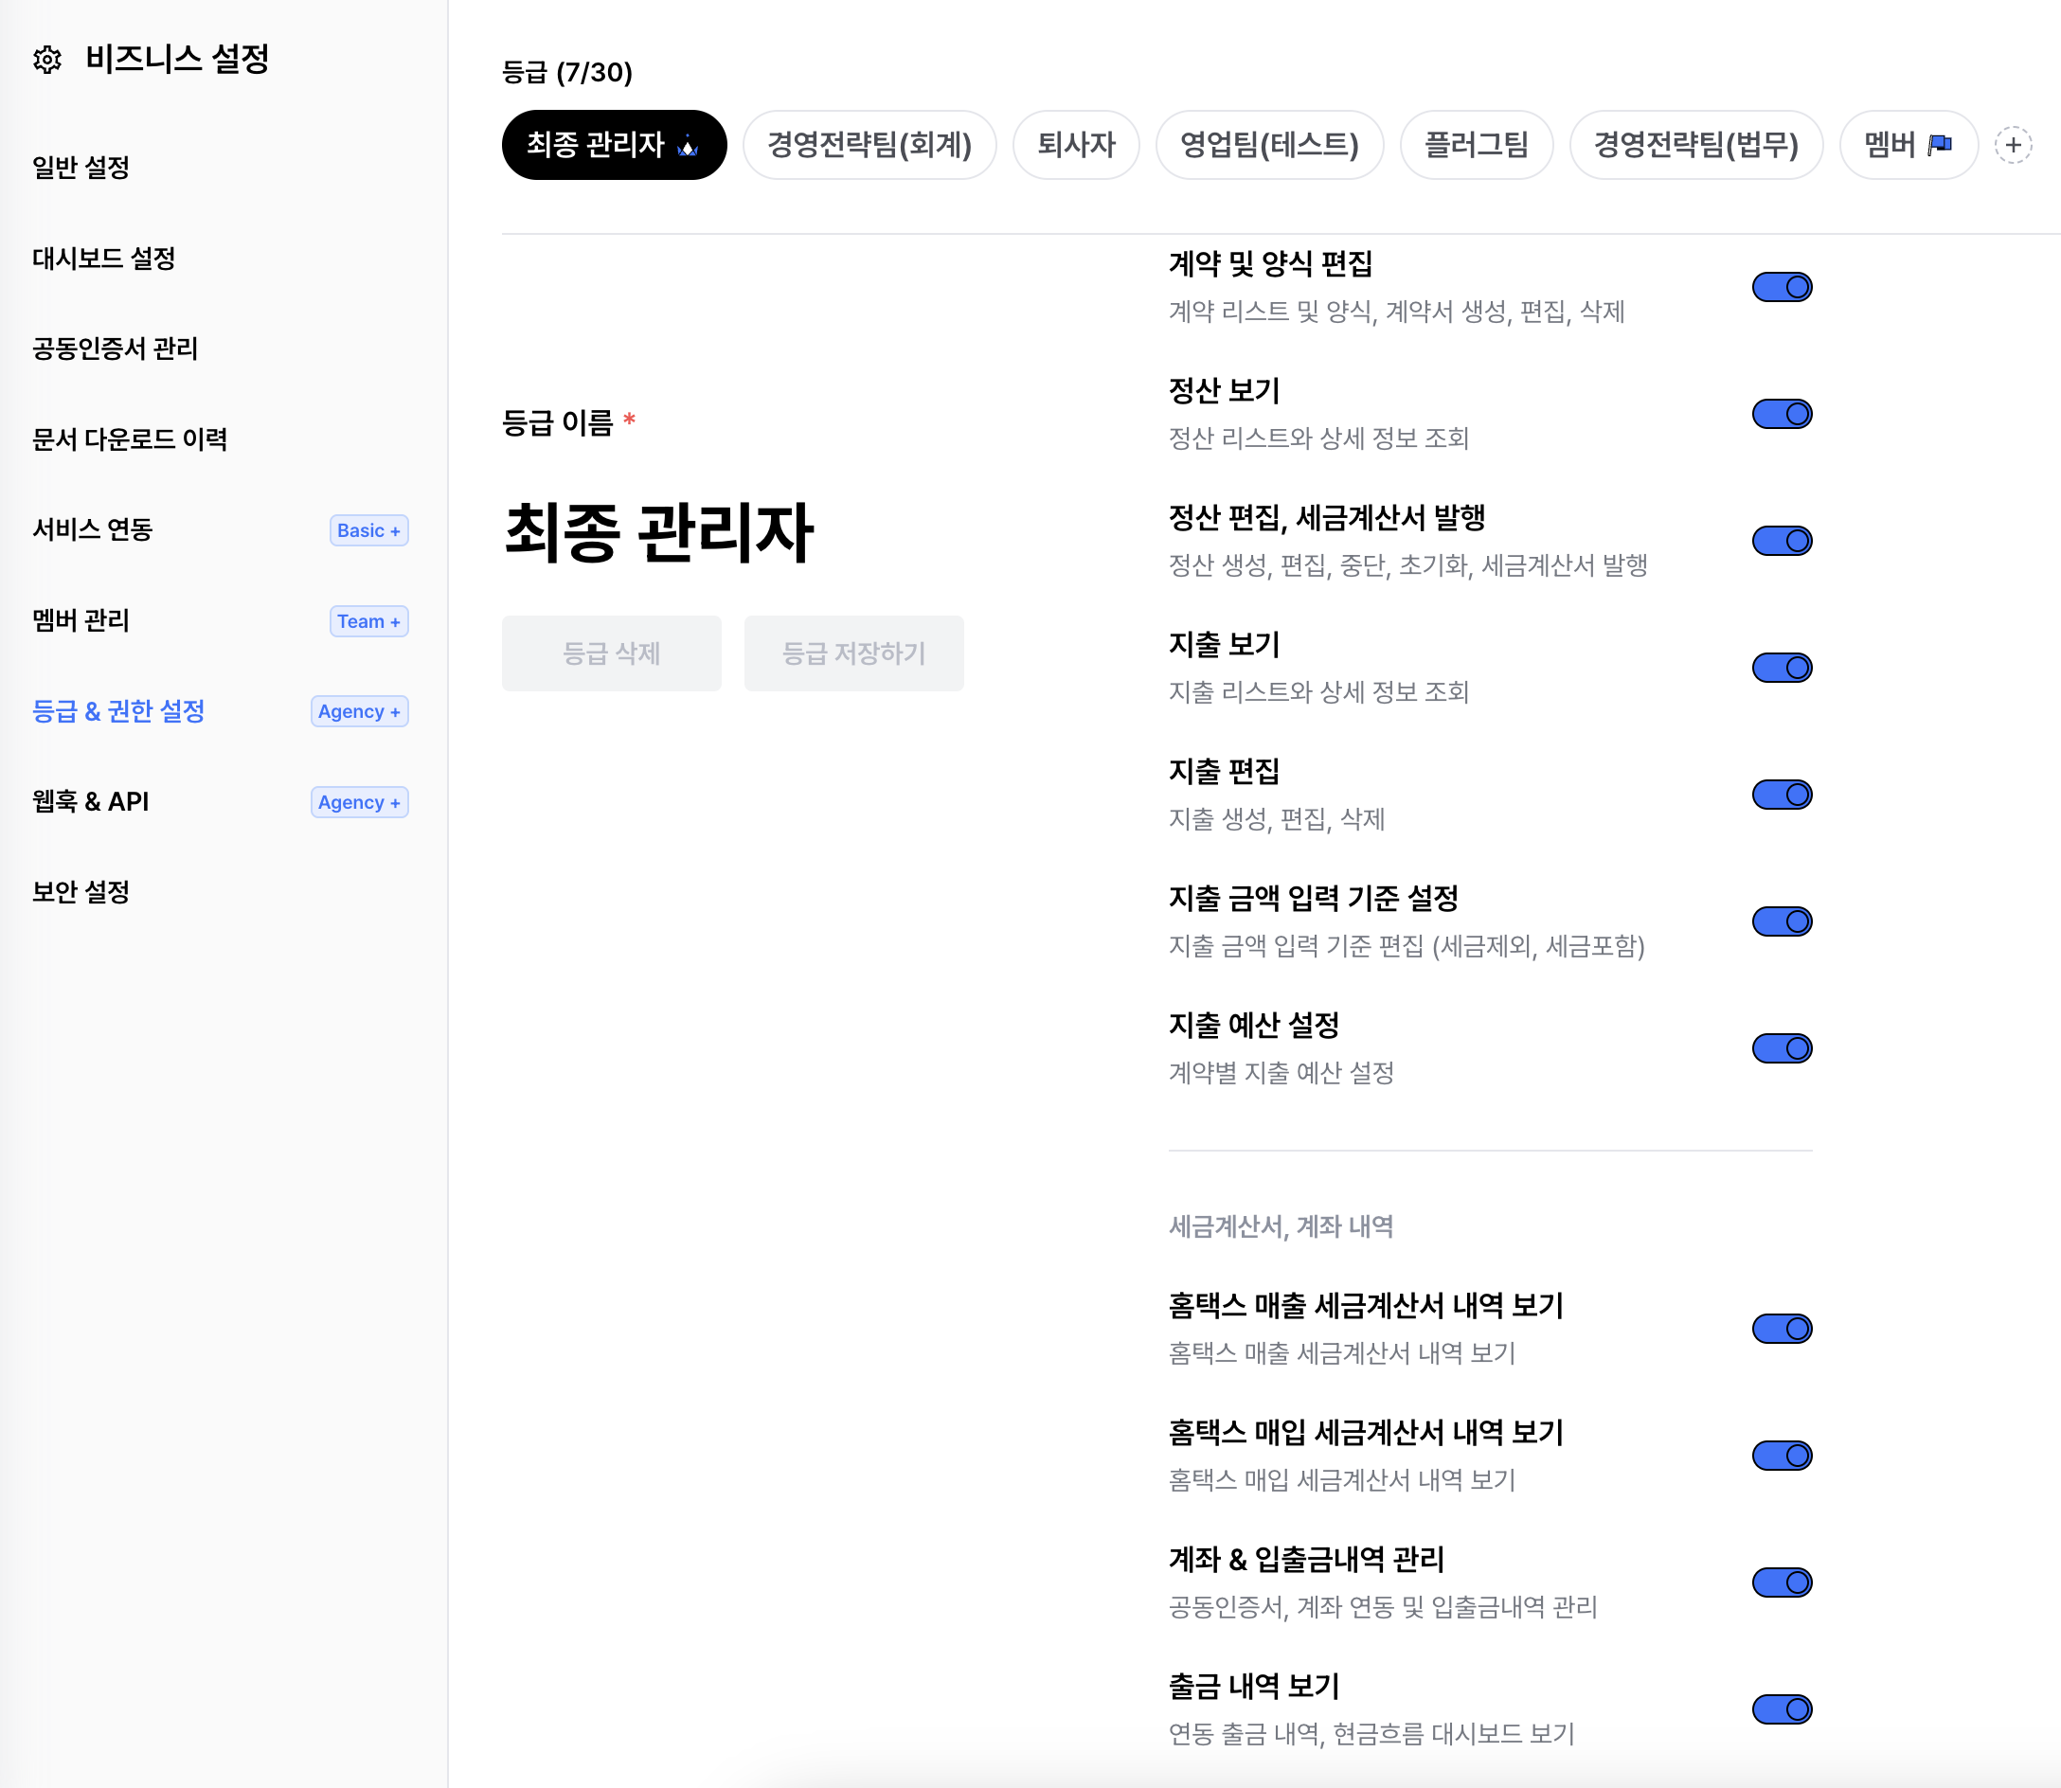Viewport: 2061px width, 1788px height.
Task: Select the 경영전략팀(회계) grade tab
Action: click(869, 146)
